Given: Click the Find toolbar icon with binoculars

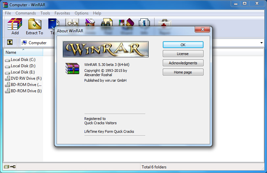Looking at the screenshot, I should (x=107, y=22).
